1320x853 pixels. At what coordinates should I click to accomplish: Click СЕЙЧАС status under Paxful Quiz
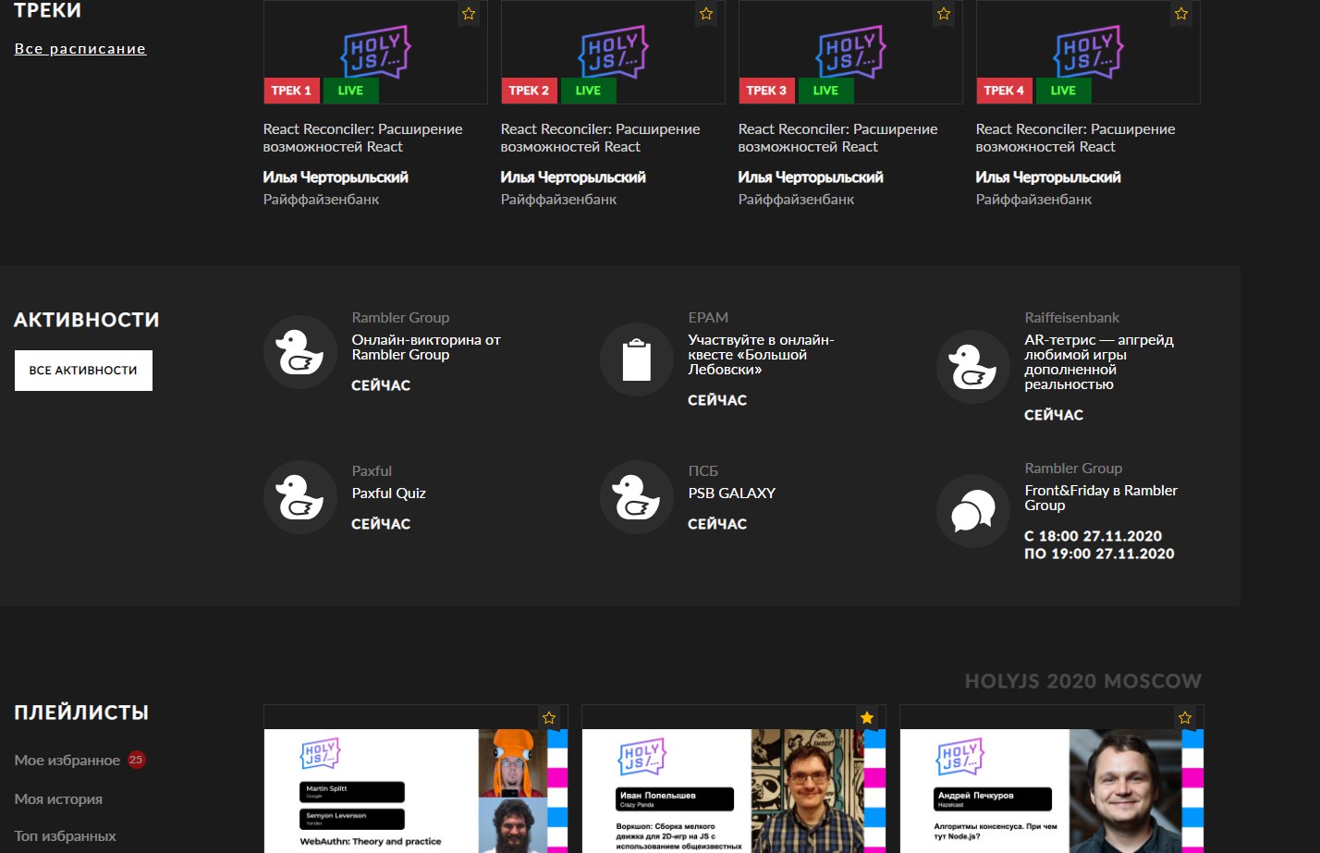381,524
